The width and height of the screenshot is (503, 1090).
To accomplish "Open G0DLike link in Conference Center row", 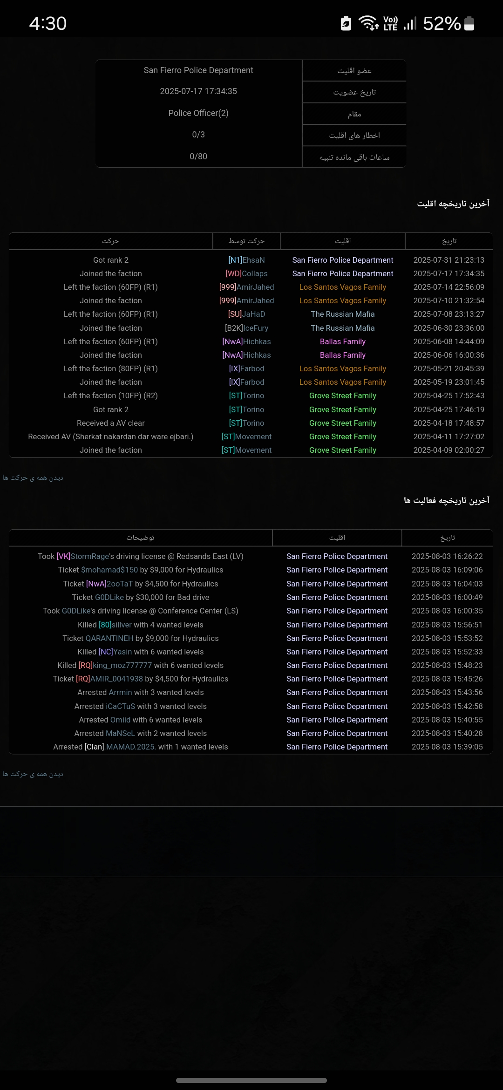I will click(76, 611).
